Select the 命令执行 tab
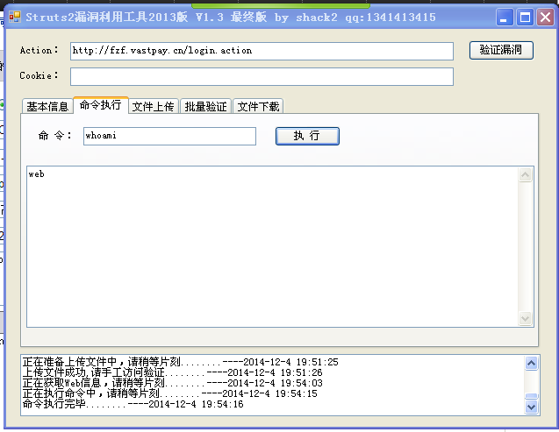Image resolution: width=559 pixels, height=432 pixels. pyautogui.click(x=101, y=105)
